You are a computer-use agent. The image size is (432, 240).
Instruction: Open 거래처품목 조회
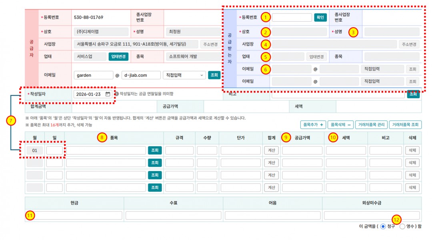(x=405, y=125)
